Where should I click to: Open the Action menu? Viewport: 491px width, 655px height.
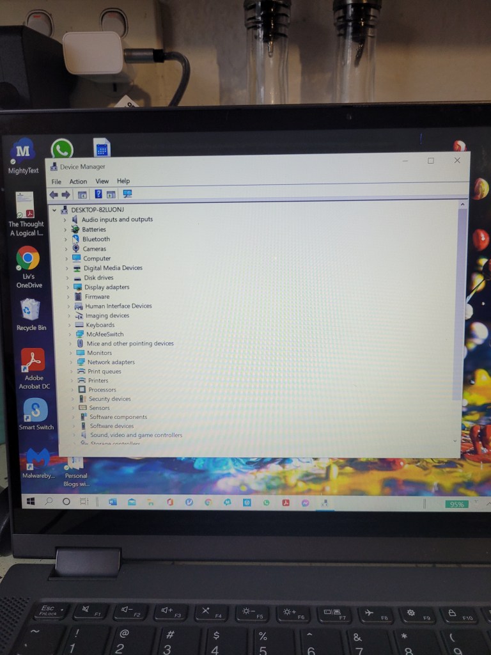coord(78,182)
